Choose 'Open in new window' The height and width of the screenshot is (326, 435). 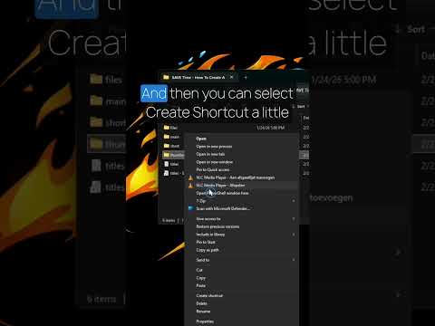242,162
